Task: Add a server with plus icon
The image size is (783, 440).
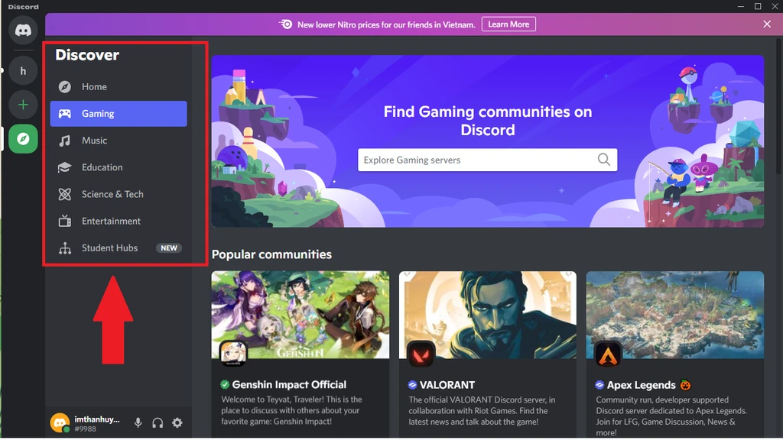Action: (23, 105)
